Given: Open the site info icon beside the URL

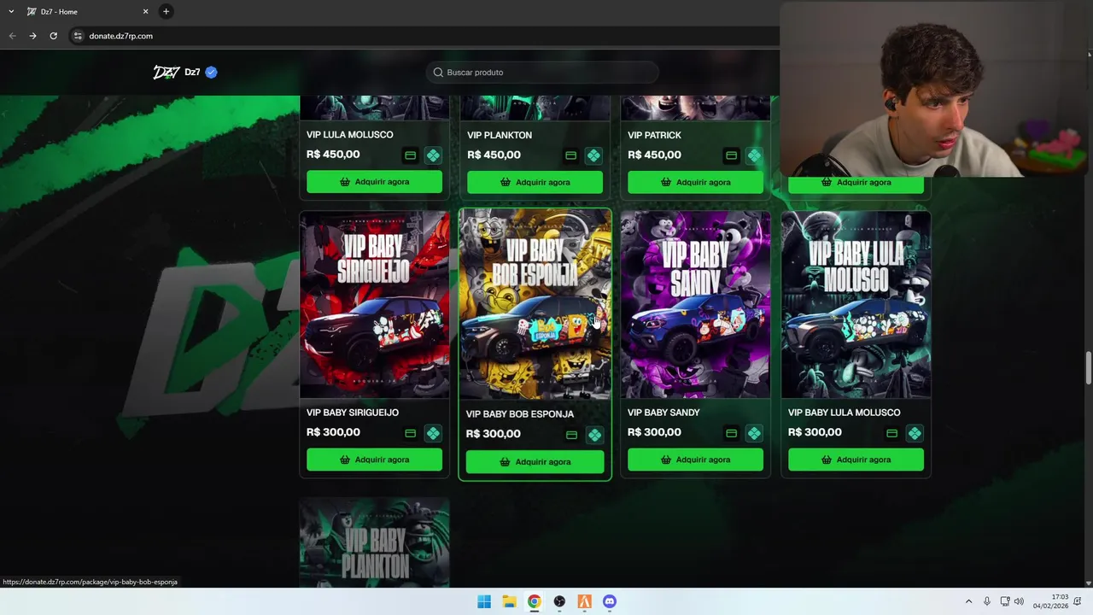Looking at the screenshot, I should 78,36.
